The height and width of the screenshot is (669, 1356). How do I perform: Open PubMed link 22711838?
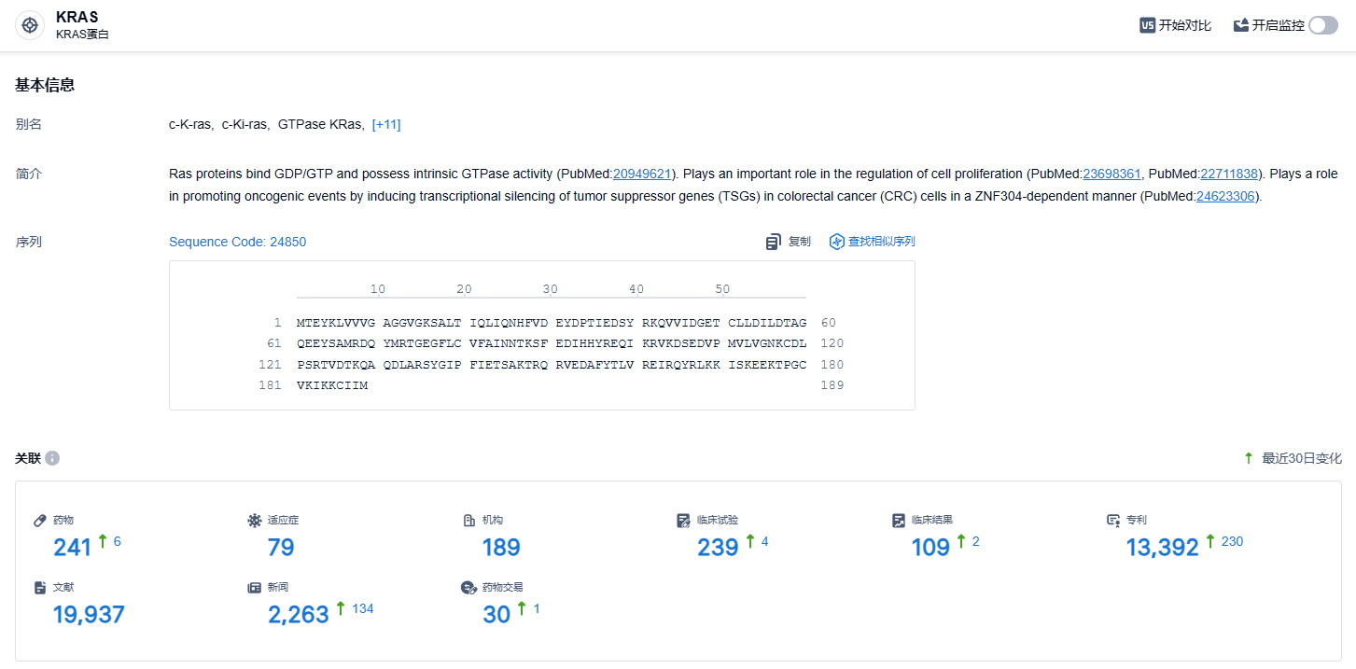tap(1229, 174)
